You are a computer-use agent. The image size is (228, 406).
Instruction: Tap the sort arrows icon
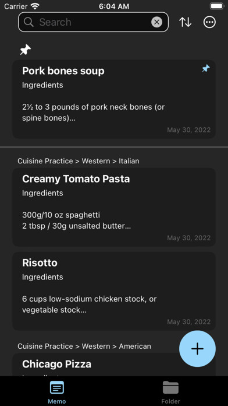185,22
